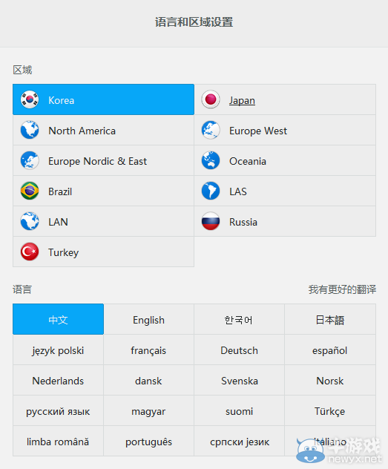This screenshot has height=469, width=388.
Task: Click the Oceania globe icon
Action: pos(211,160)
